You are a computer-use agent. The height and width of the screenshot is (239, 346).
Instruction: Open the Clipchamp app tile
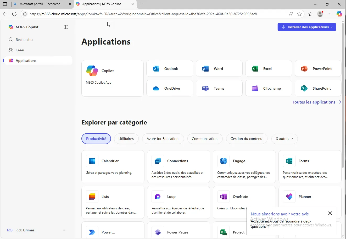click(x=268, y=88)
